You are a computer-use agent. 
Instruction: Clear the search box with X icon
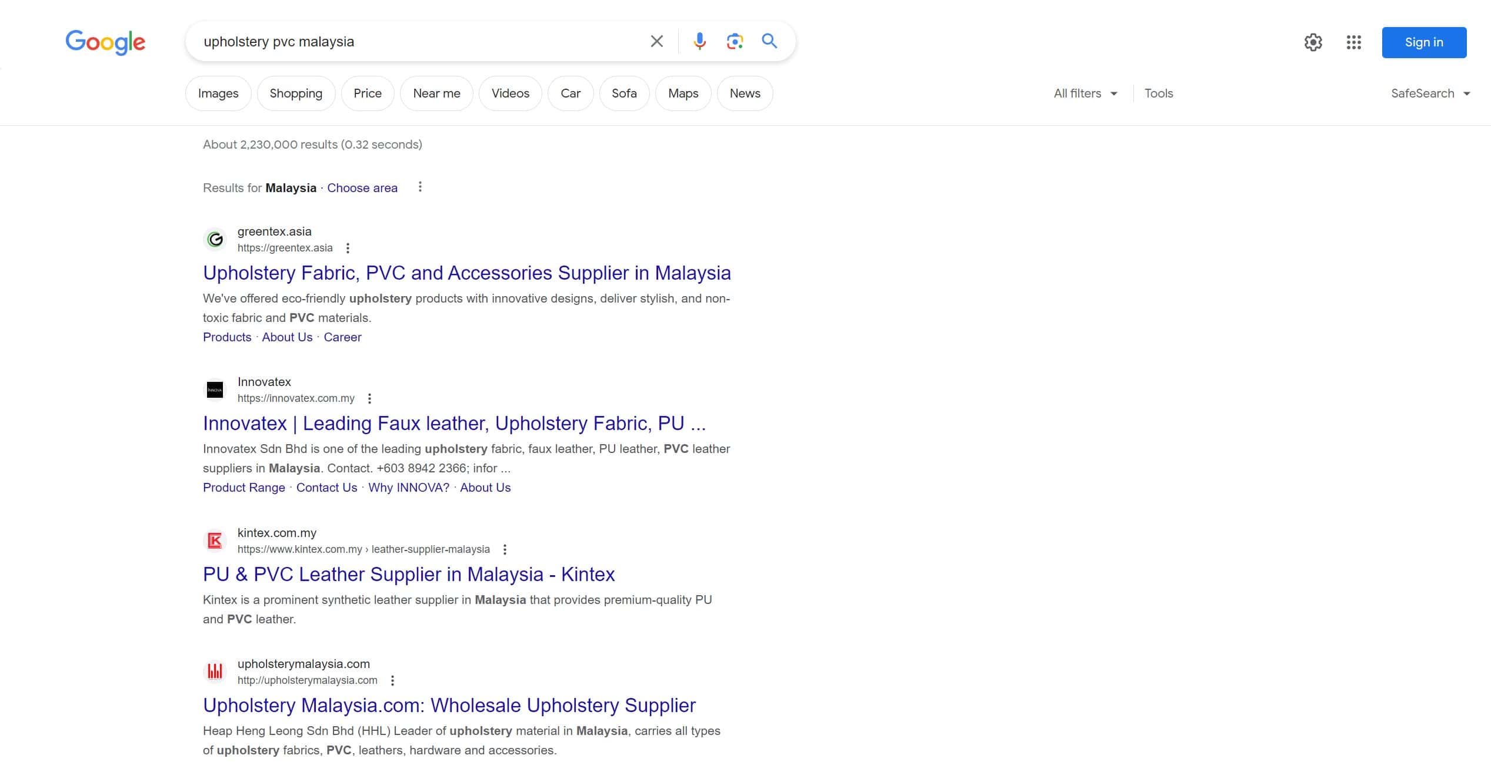(x=657, y=42)
